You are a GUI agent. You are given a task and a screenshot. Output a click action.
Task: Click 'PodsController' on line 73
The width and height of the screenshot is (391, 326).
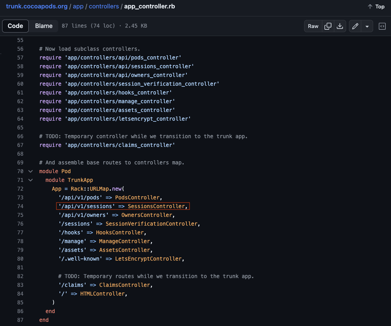[137, 198]
